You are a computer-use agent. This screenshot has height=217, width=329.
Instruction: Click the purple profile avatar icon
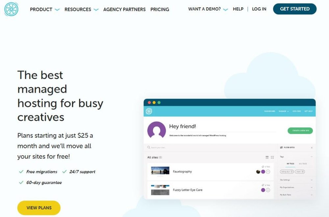point(157,131)
